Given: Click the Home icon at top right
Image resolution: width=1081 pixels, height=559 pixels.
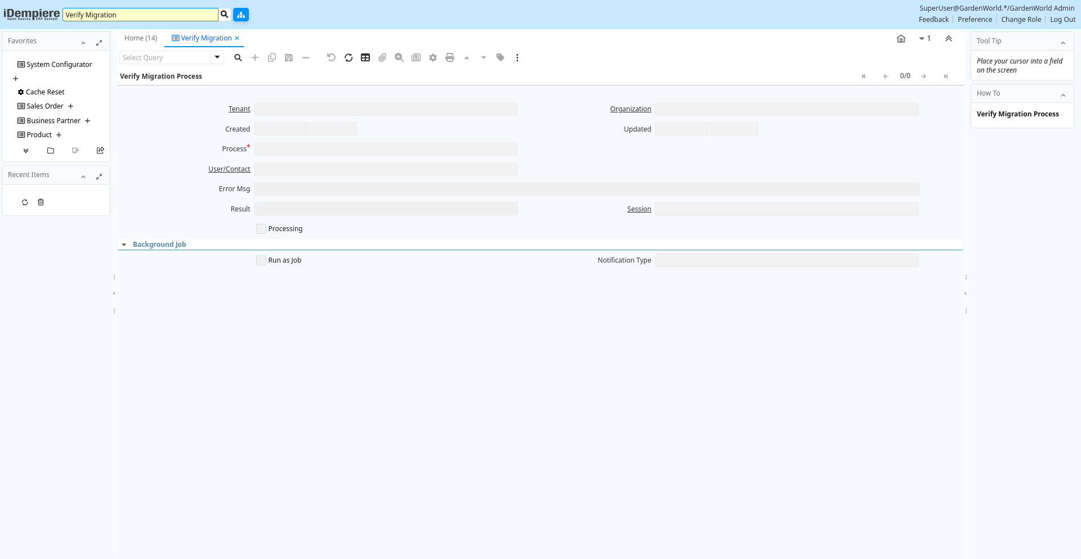Looking at the screenshot, I should [x=901, y=39].
